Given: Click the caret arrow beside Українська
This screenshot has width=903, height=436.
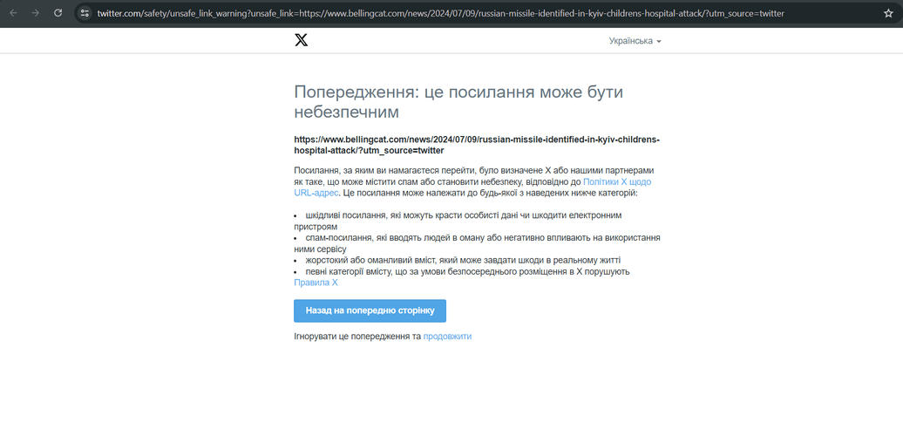Looking at the screenshot, I should pos(659,42).
